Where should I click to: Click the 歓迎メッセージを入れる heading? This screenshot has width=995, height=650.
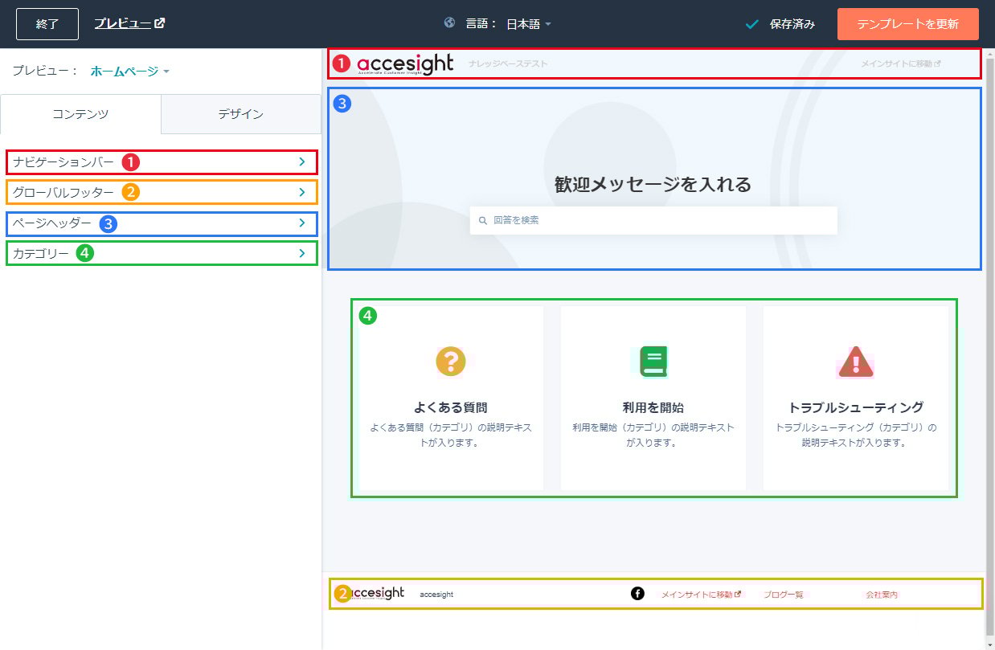coord(653,185)
